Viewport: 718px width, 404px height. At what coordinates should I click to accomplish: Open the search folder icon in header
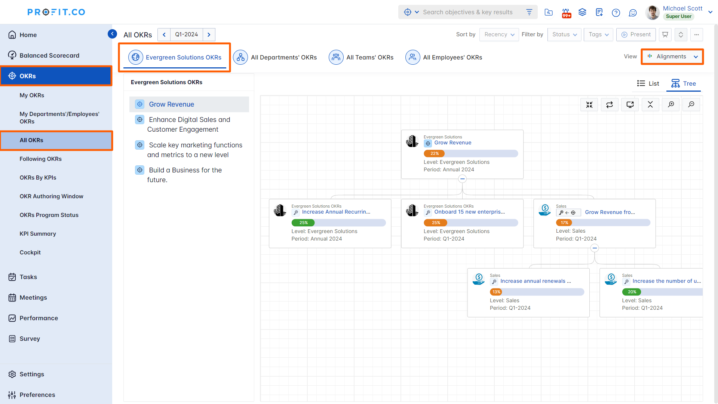(x=549, y=12)
